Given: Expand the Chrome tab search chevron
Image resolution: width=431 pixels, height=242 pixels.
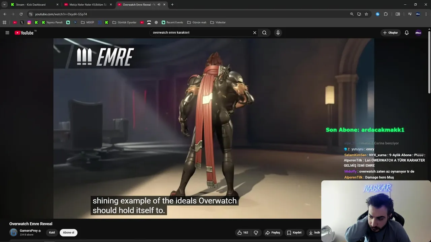Looking at the screenshot, I should coord(4,5).
